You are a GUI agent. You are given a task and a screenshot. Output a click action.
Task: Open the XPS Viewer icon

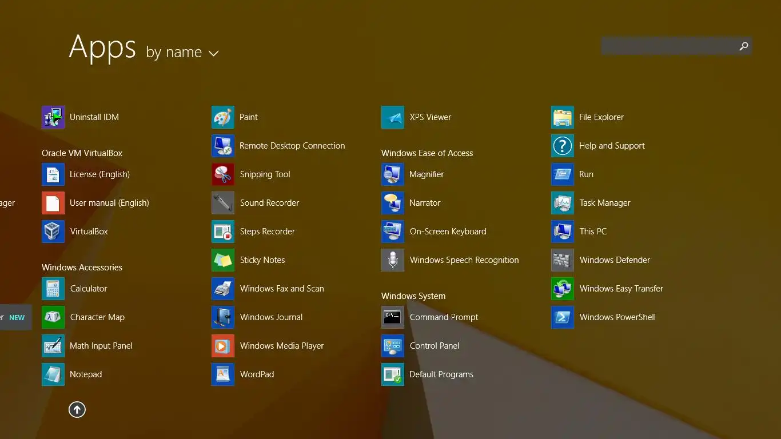click(393, 117)
